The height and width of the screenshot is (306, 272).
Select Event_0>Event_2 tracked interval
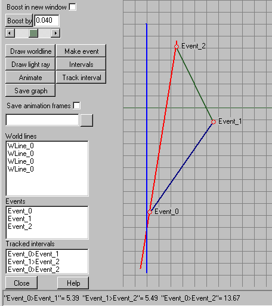coord(33,270)
